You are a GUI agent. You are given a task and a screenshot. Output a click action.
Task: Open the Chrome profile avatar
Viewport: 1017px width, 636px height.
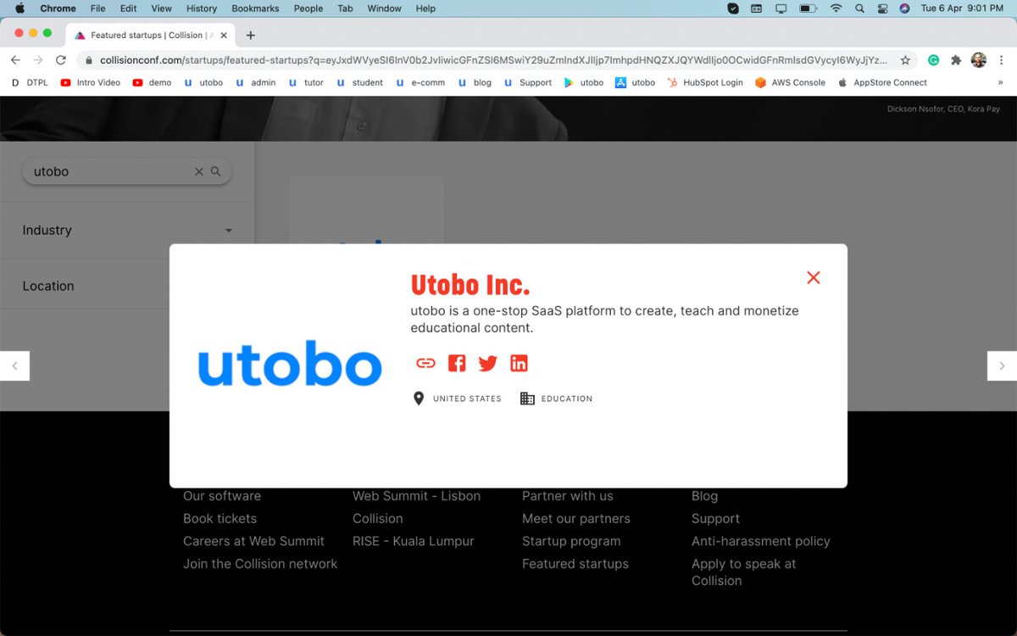[979, 60]
